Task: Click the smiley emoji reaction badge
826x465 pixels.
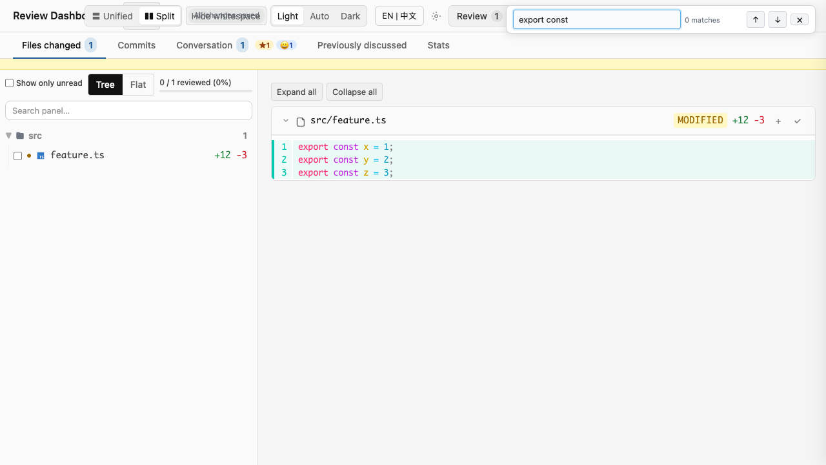Action: pyautogui.click(x=287, y=45)
